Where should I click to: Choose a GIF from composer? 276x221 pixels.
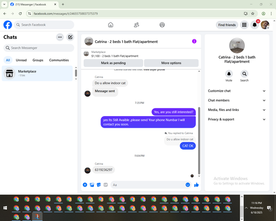(105, 185)
